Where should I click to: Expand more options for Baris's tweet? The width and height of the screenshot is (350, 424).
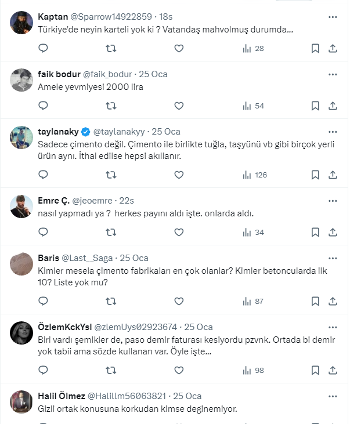click(x=333, y=258)
